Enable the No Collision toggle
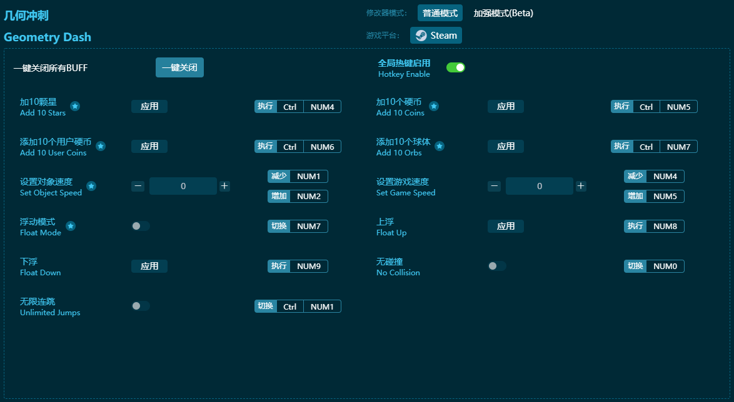The image size is (734, 402). click(497, 266)
